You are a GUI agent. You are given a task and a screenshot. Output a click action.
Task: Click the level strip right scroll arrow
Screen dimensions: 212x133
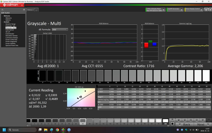(168, 126)
